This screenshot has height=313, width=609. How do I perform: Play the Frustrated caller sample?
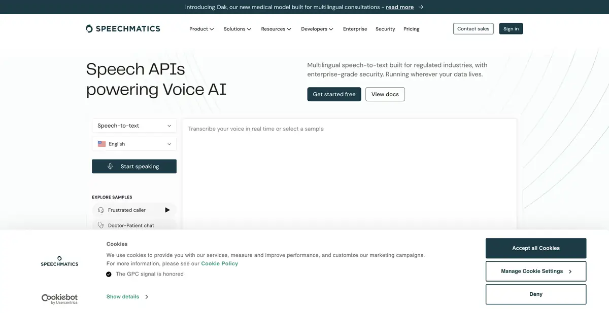point(167,210)
